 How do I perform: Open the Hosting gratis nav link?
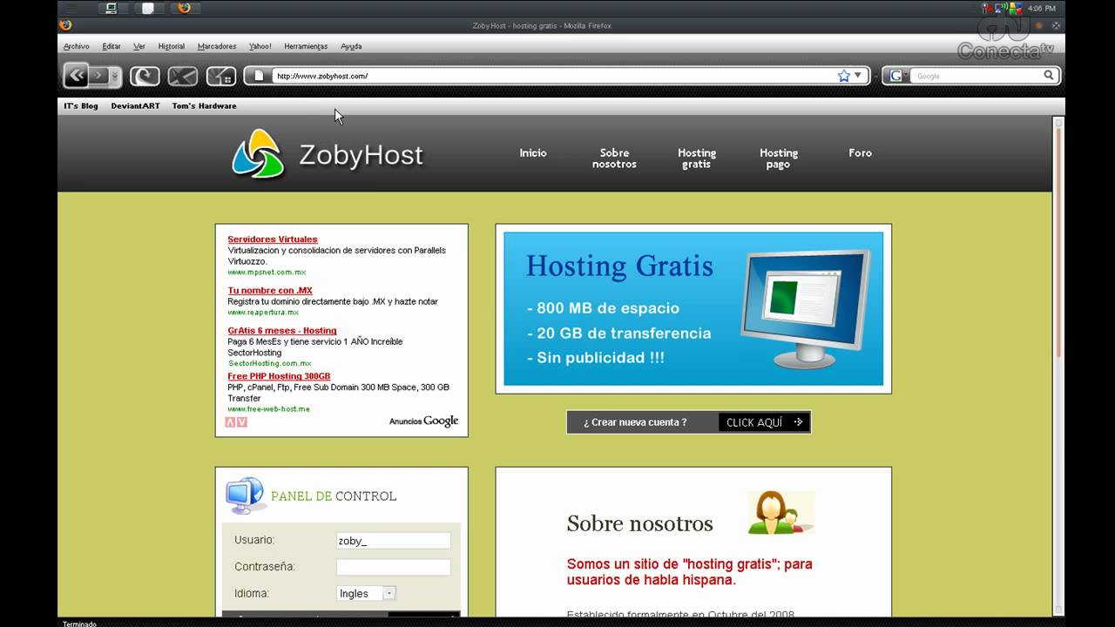click(697, 158)
